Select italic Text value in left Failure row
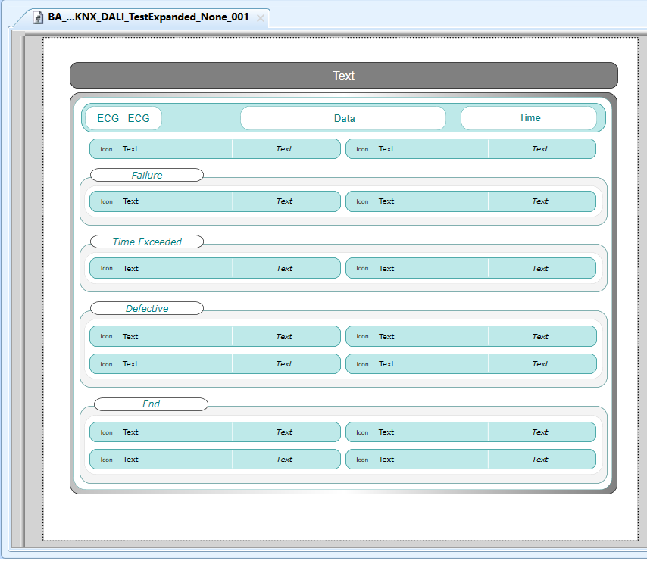 pos(284,201)
